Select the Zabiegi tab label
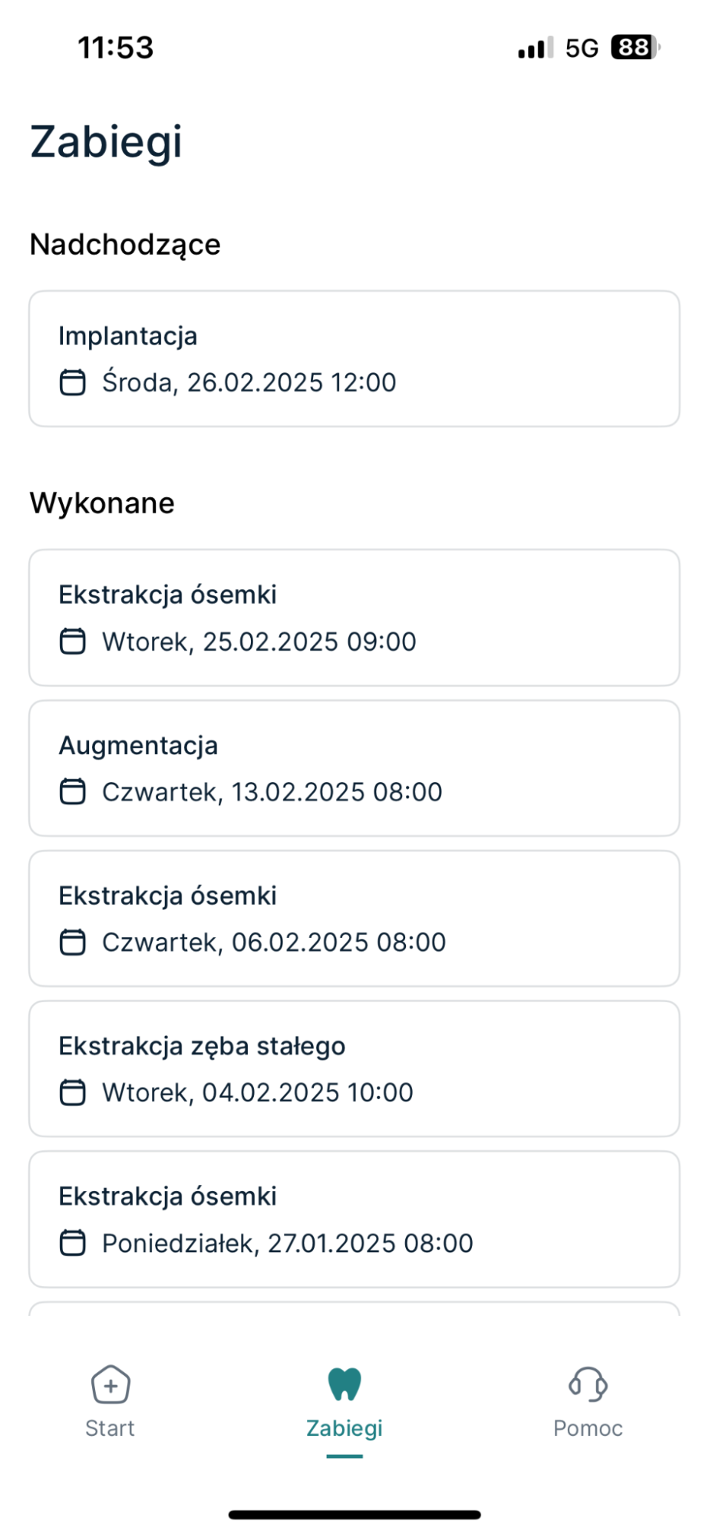The image size is (709, 1534). tap(344, 1428)
